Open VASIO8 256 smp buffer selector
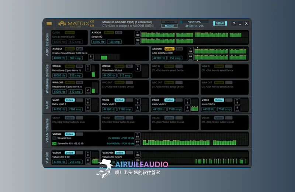Screen dimensions: 295x192 (x=75, y=162)
